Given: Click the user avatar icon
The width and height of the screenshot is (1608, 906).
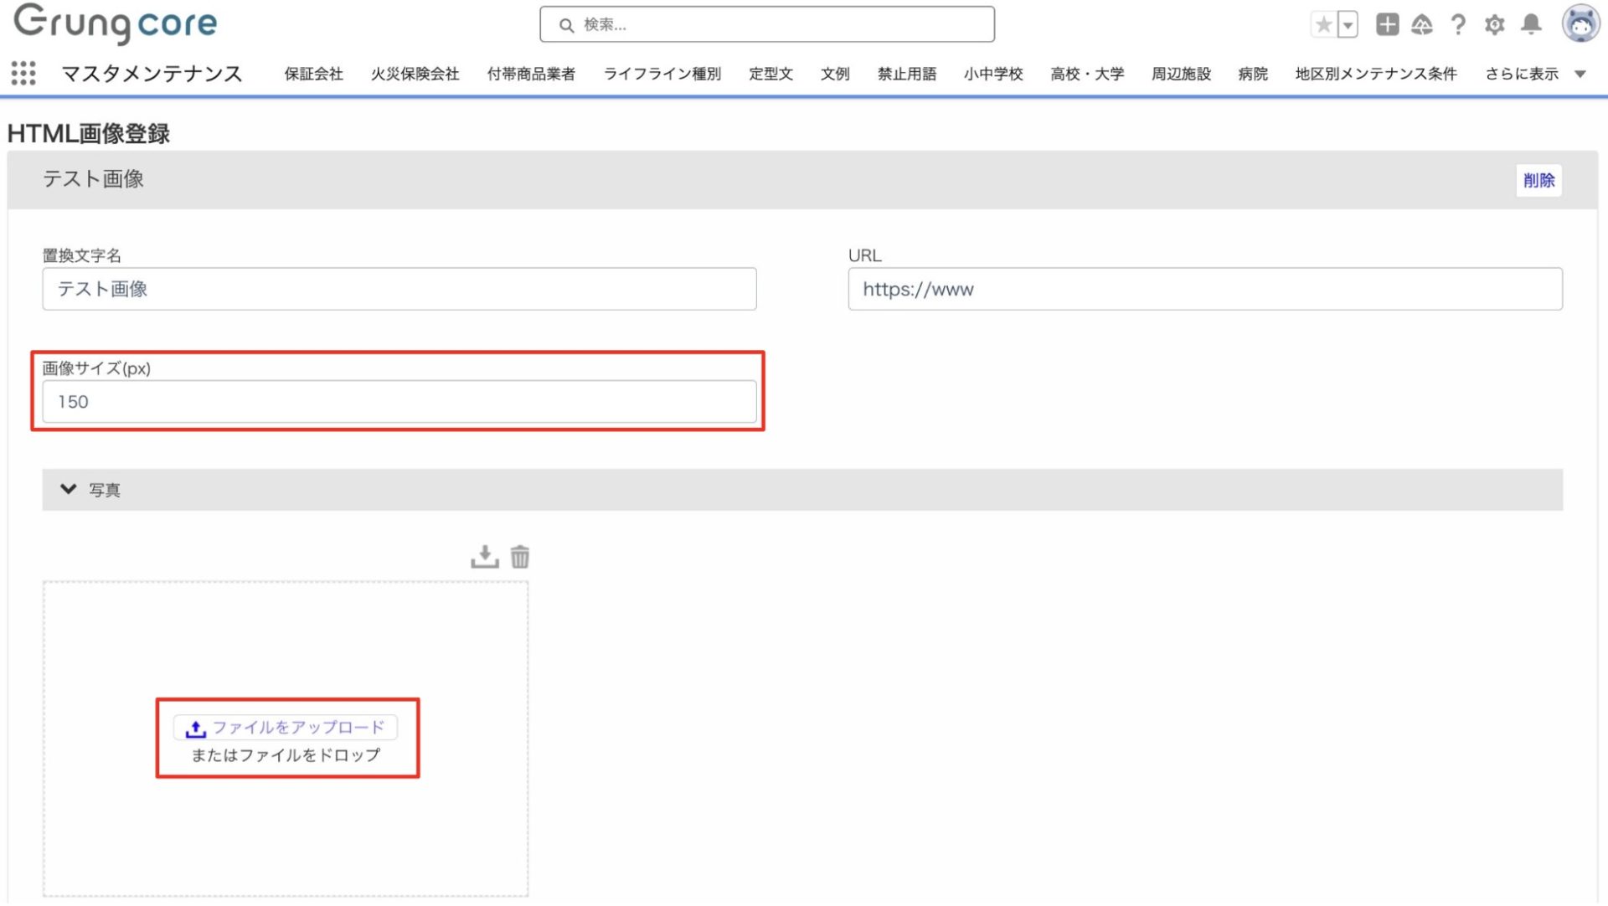Looking at the screenshot, I should (x=1580, y=24).
